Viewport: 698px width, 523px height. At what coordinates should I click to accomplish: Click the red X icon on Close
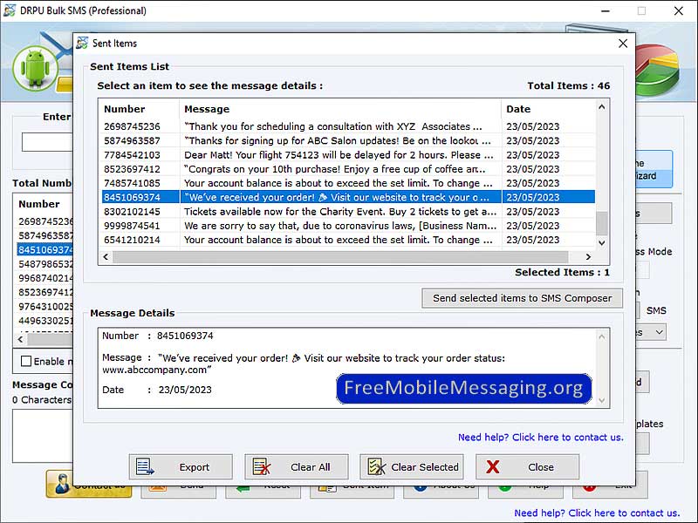point(493,466)
